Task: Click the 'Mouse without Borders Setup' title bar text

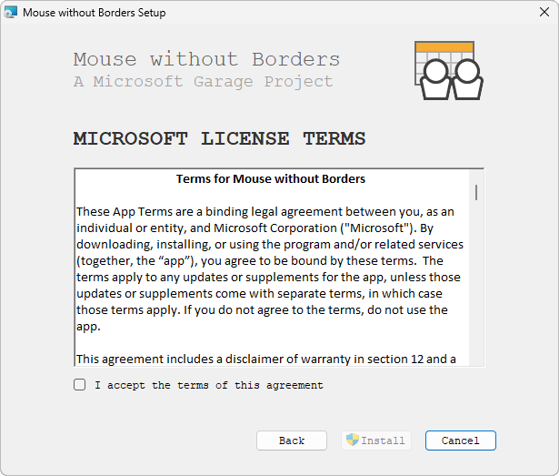Action: [94, 14]
